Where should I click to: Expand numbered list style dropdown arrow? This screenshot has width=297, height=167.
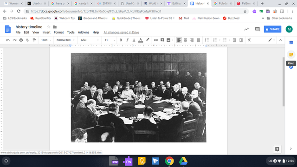[x=220, y=40]
